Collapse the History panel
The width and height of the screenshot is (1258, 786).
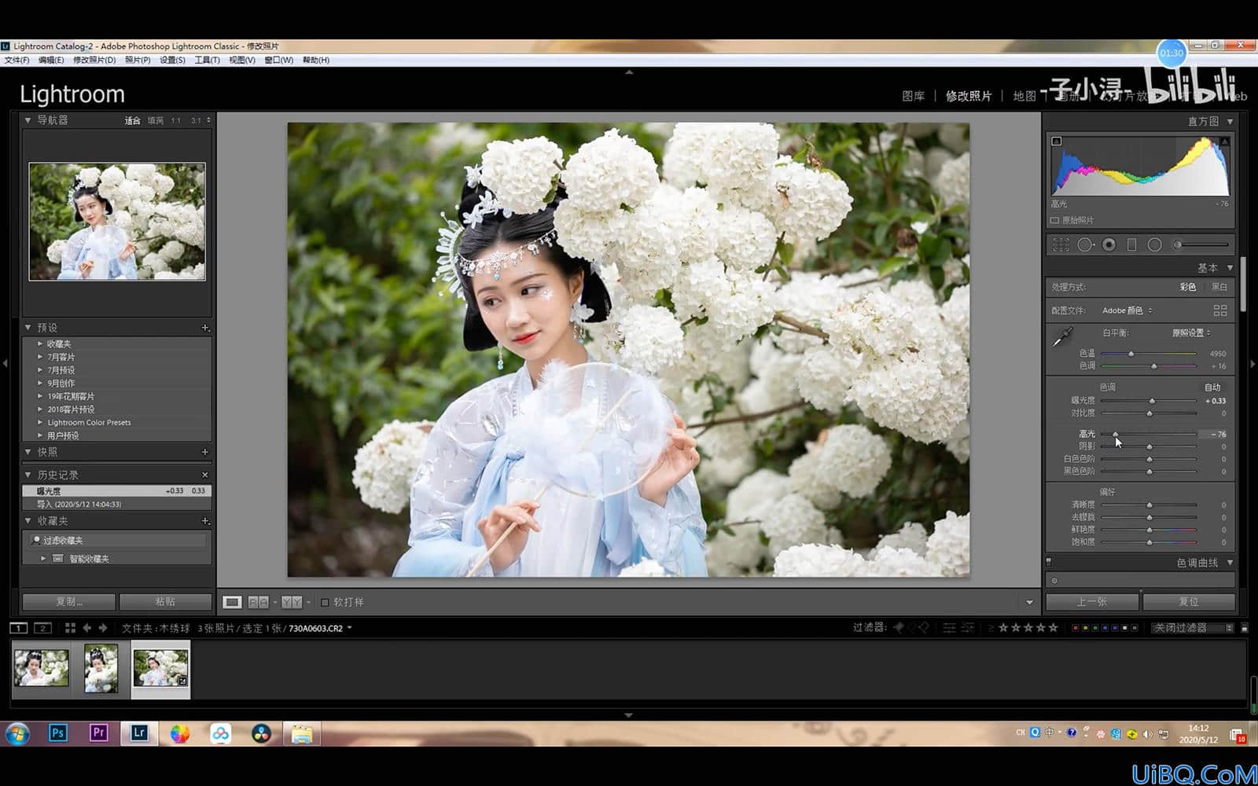(28, 475)
